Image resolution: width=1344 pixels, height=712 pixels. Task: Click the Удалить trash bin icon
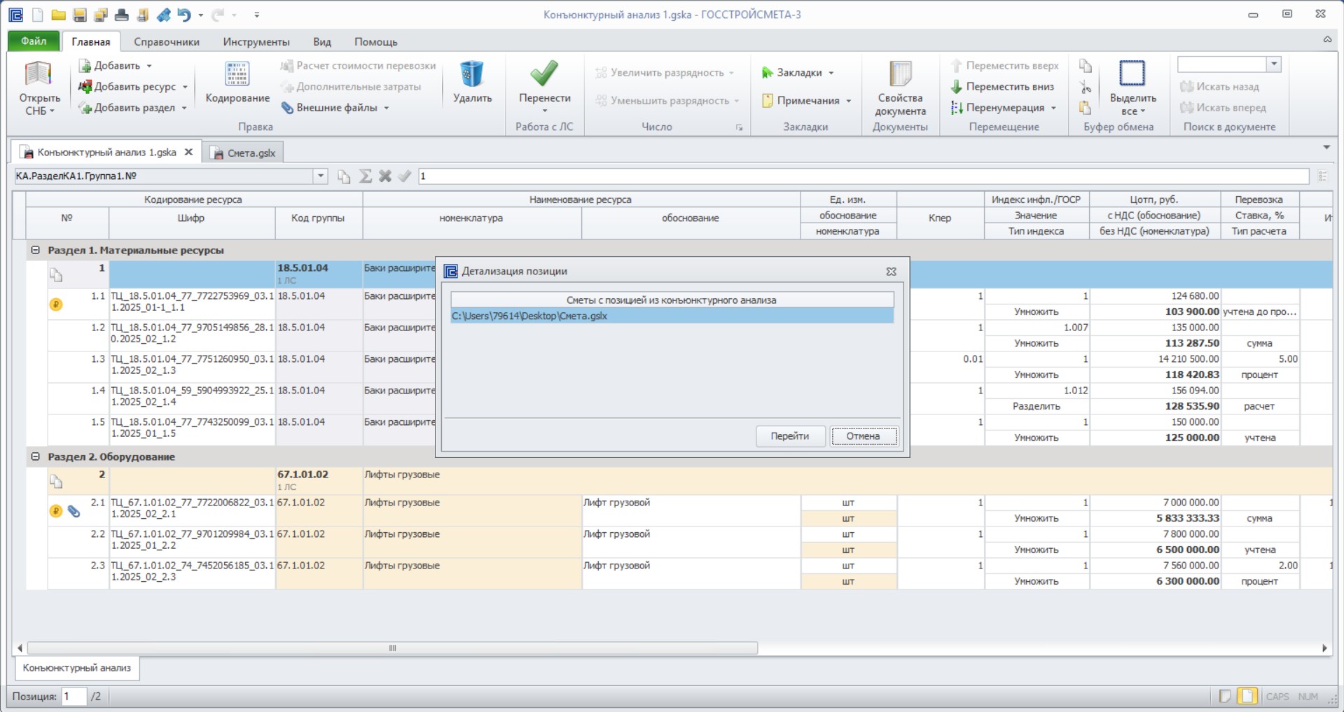[471, 74]
